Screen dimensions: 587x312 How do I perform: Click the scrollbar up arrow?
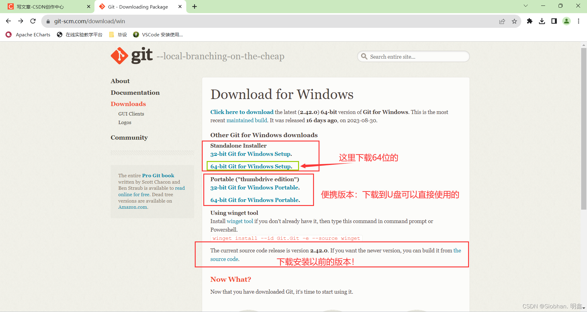click(584, 45)
